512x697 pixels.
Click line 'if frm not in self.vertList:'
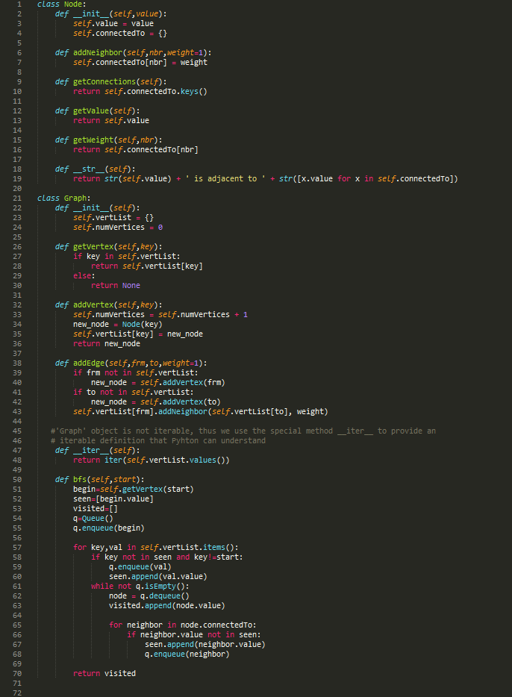point(136,373)
